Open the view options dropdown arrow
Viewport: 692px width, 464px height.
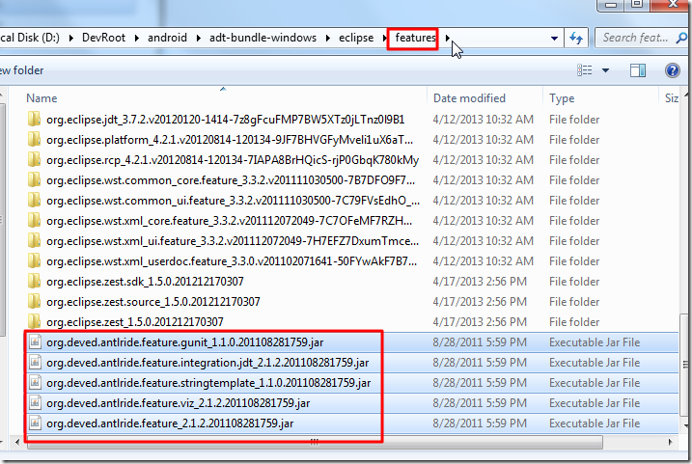(x=605, y=70)
